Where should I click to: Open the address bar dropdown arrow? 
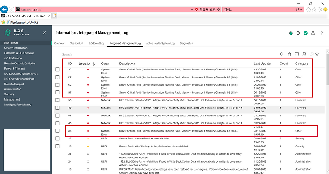[192, 10]
